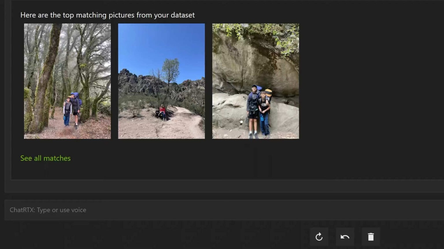Hit the refresh arrow to retry response

(319, 237)
